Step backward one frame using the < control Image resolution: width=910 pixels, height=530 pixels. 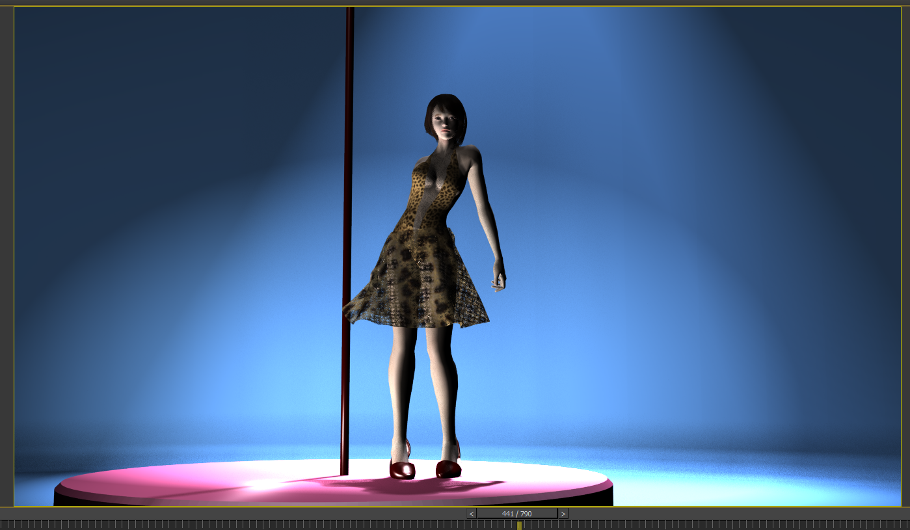[470, 513]
